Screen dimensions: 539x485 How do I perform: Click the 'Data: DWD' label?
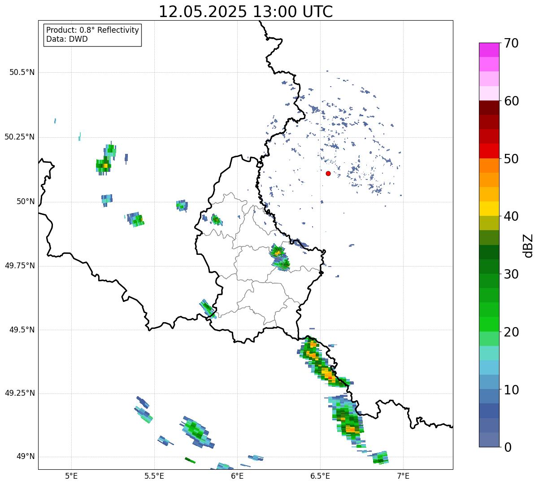tap(67, 39)
